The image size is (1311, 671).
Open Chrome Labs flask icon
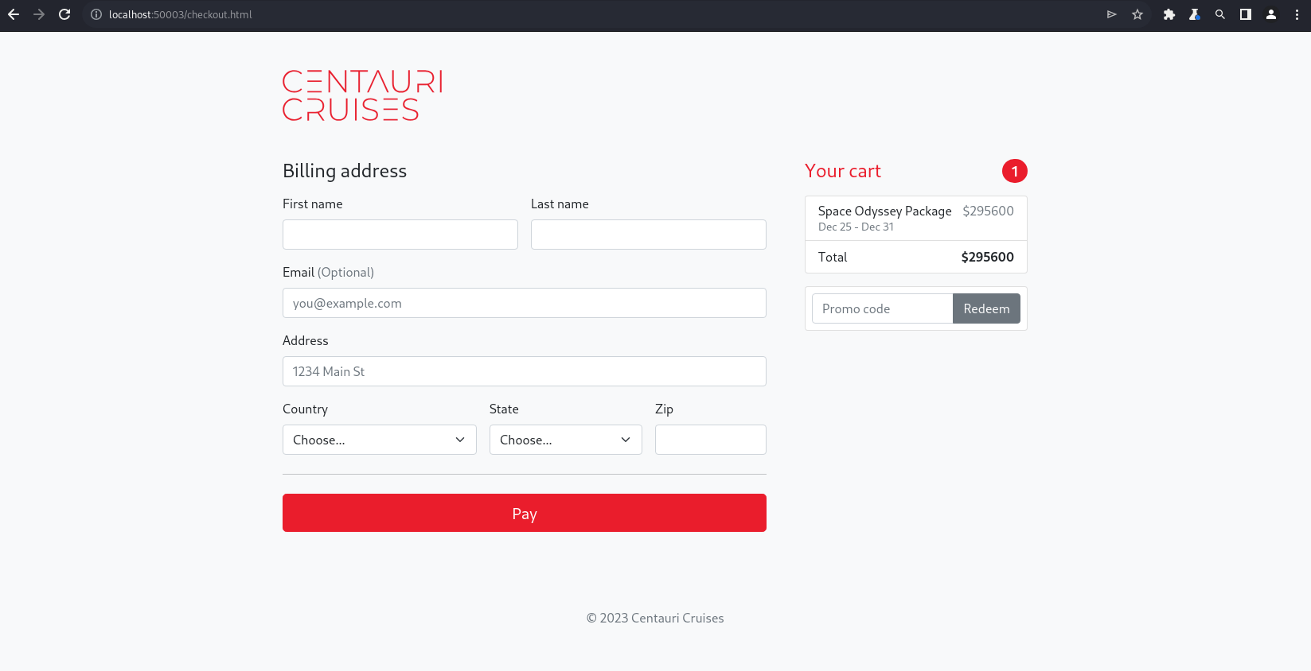coord(1194,14)
